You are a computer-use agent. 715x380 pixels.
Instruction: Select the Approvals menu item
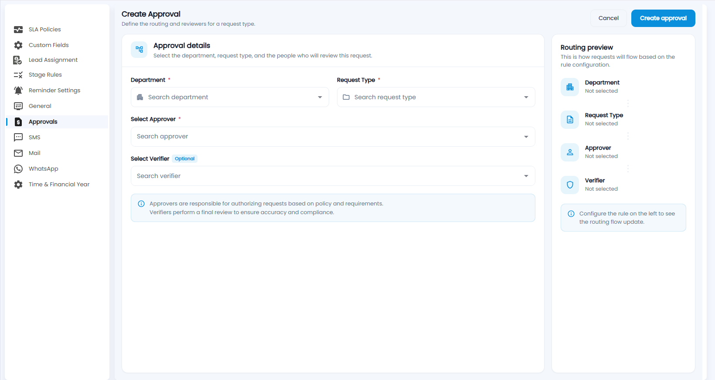(x=57, y=122)
